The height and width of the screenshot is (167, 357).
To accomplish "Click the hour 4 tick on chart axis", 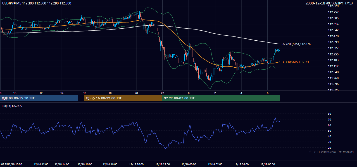I will pyautogui.click(x=241, y=93).
